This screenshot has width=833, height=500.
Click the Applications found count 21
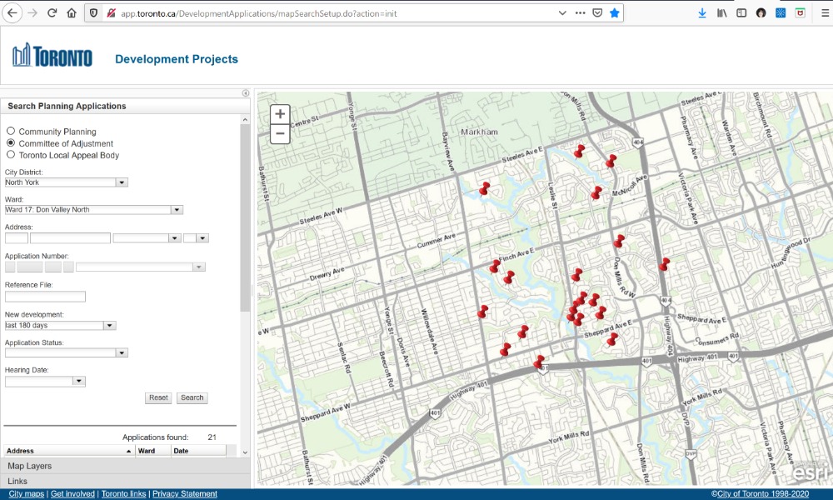pyautogui.click(x=212, y=437)
